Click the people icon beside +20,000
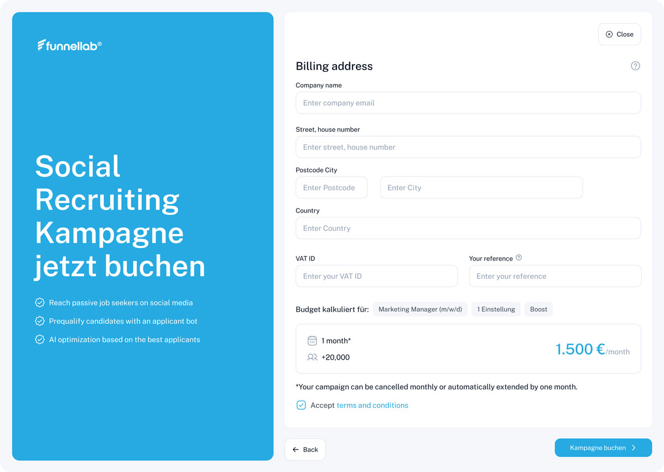Screen dimensions: 664x472 point(312,357)
